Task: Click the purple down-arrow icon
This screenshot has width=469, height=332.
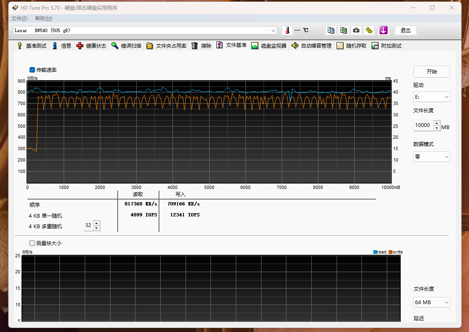Action: coord(383,30)
